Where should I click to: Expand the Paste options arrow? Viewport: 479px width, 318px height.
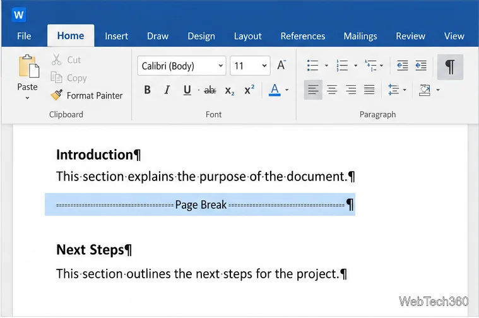click(x=27, y=98)
